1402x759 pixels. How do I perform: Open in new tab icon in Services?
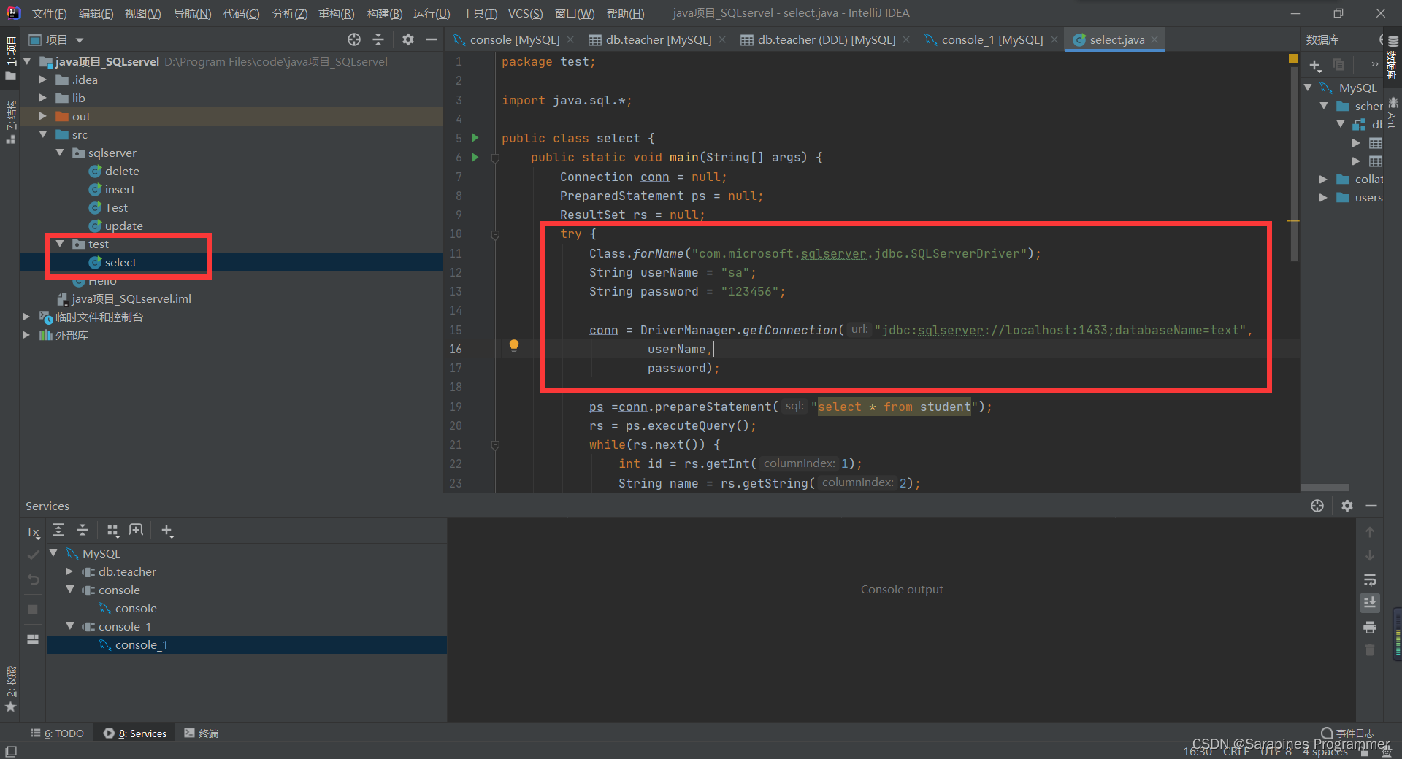[137, 531]
